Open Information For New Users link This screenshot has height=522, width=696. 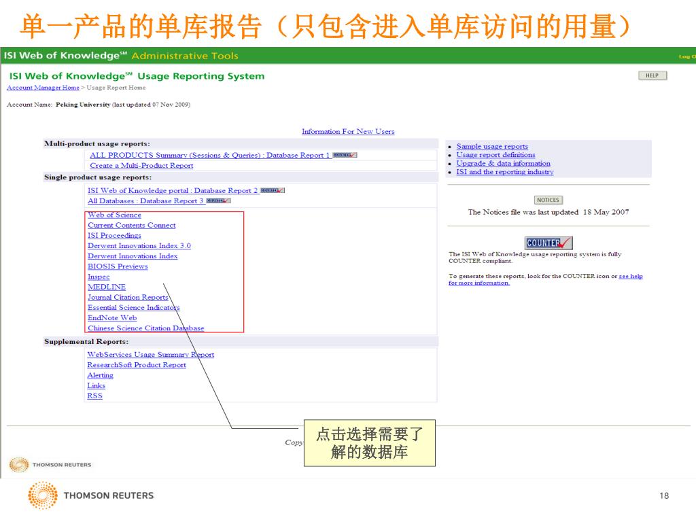pos(348,131)
